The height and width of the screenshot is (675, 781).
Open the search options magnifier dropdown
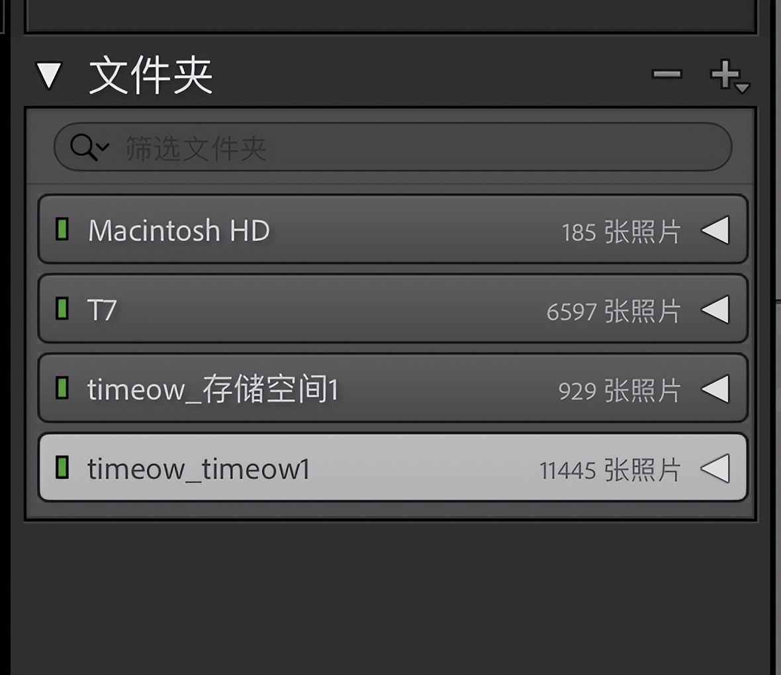pyautogui.click(x=89, y=148)
